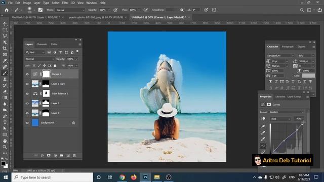
Task: Select the Curves 1 layer mask thumbnail
Action: click(46, 74)
